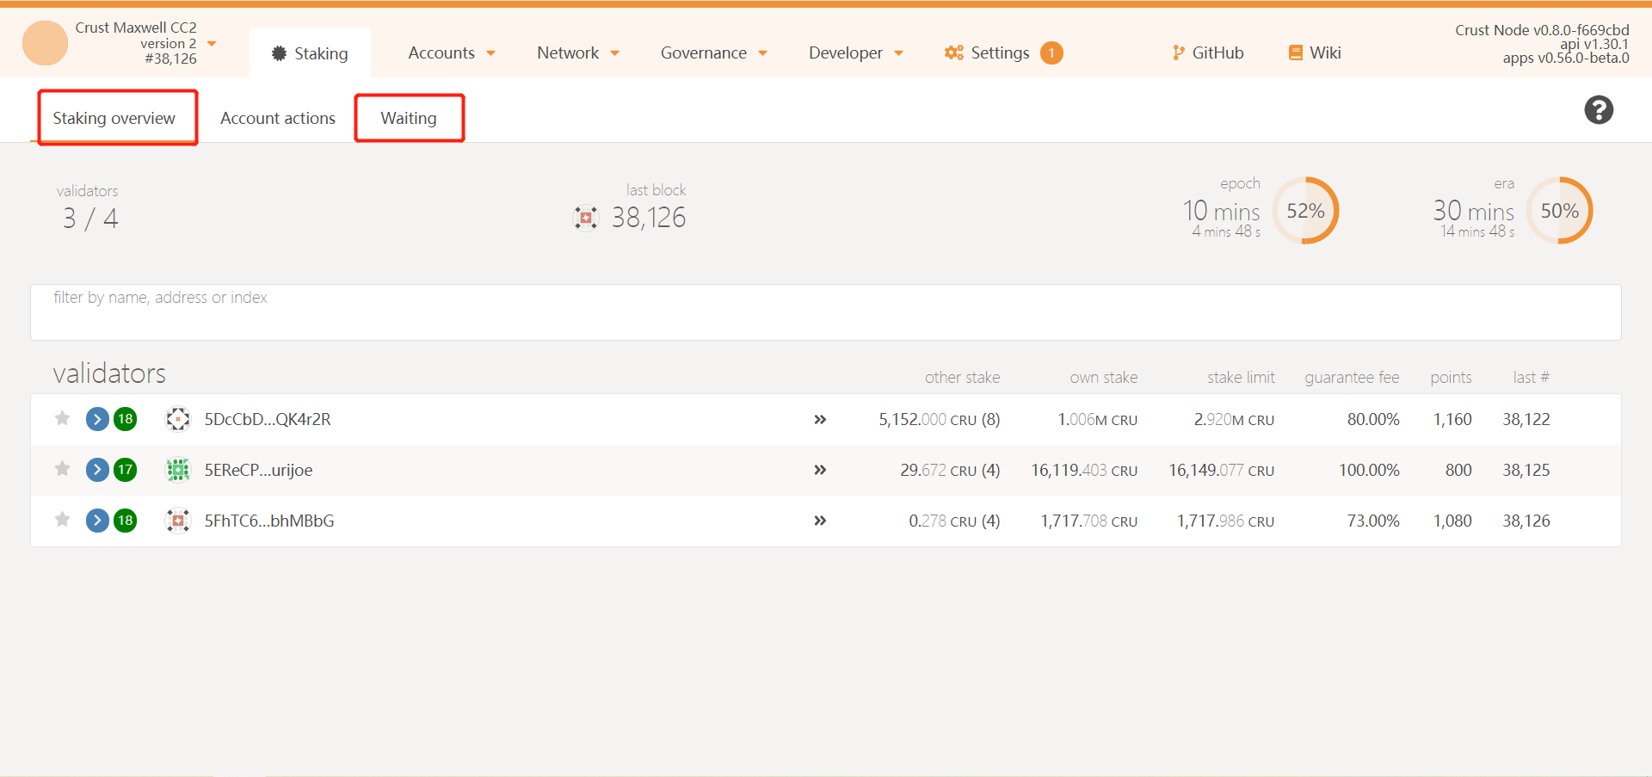Open the Account actions tab
Screen dimensions: 1652x777
tap(278, 118)
